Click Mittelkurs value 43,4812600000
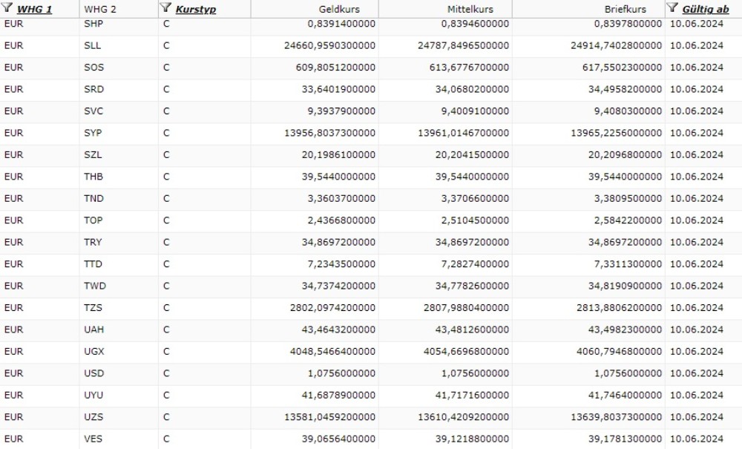This screenshot has width=742, height=449. coord(472,330)
